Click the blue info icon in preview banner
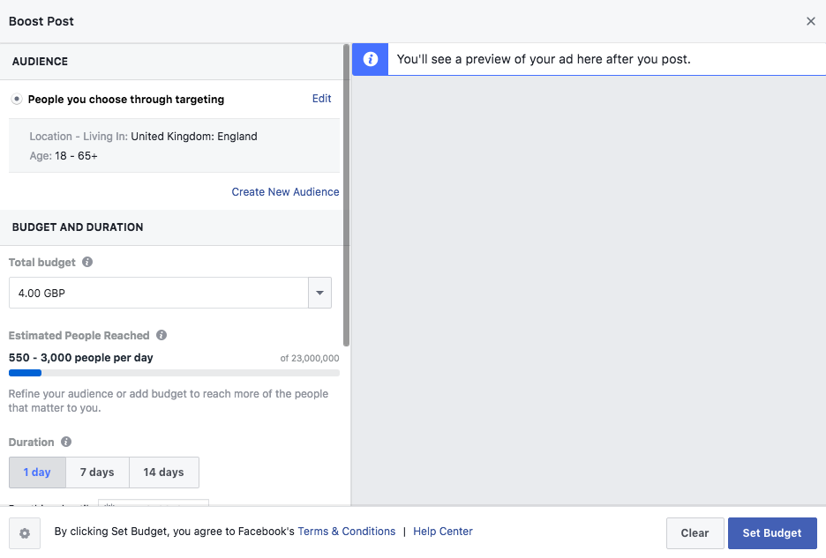This screenshot has height=558, width=826. point(371,59)
